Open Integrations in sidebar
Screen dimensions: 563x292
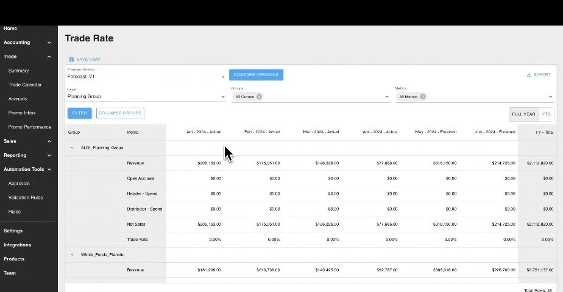(17, 245)
